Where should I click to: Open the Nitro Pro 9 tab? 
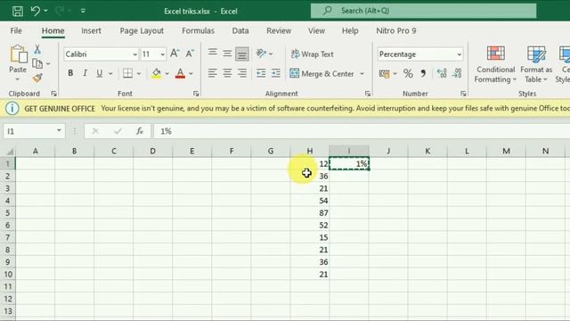[395, 30]
